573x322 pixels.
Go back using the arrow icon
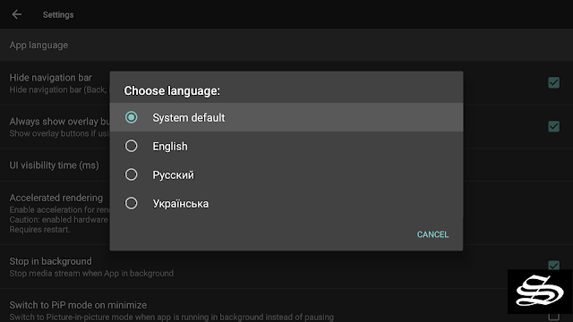(x=17, y=14)
